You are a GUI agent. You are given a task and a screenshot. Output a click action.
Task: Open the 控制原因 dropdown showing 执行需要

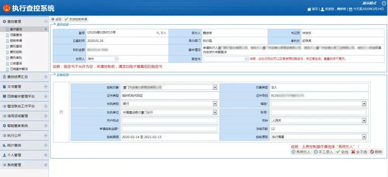coord(319,137)
